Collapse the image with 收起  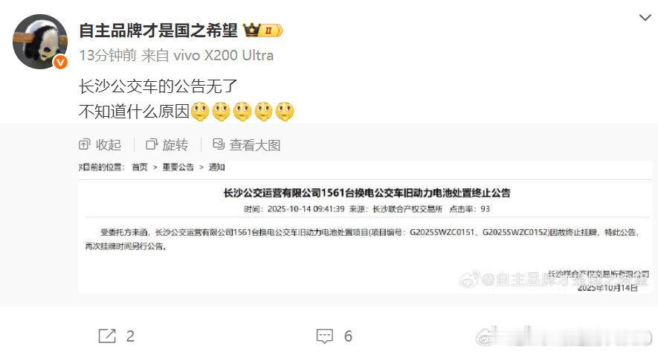[100, 145]
